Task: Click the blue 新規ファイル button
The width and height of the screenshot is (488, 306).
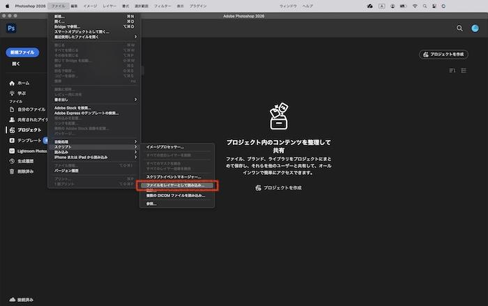Action: click(x=22, y=52)
